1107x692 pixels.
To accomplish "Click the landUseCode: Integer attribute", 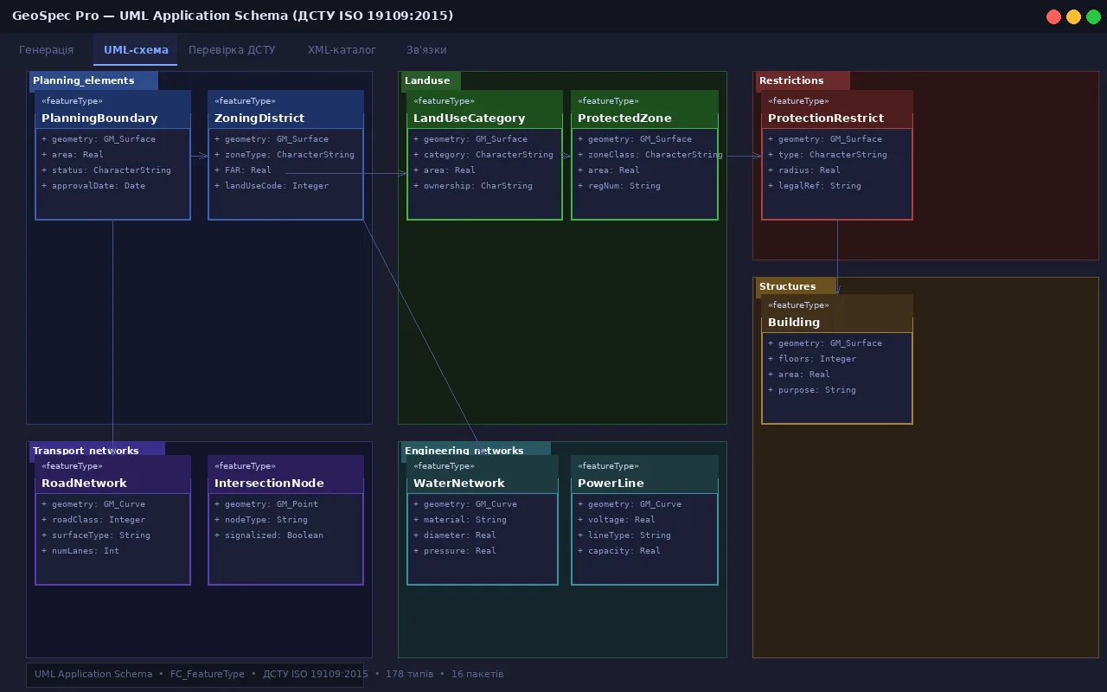I will pyautogui.click(x=272, y=186).
